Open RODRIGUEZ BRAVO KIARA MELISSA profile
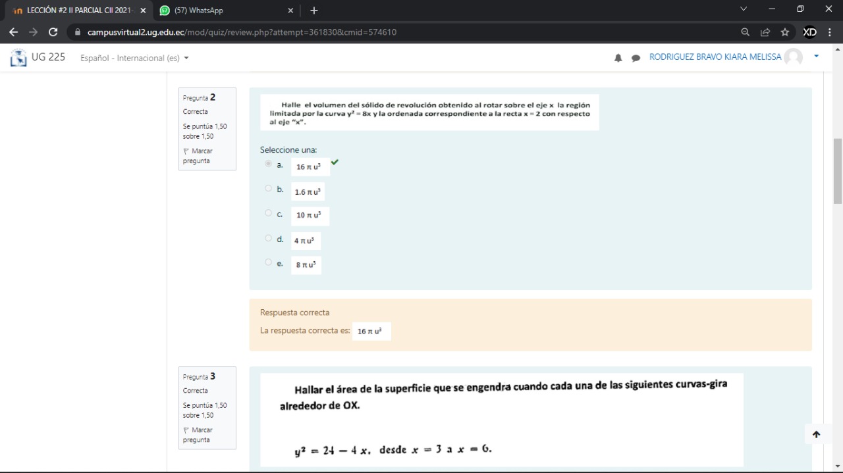This screenshot has height=473, width=843. (715, 57)
